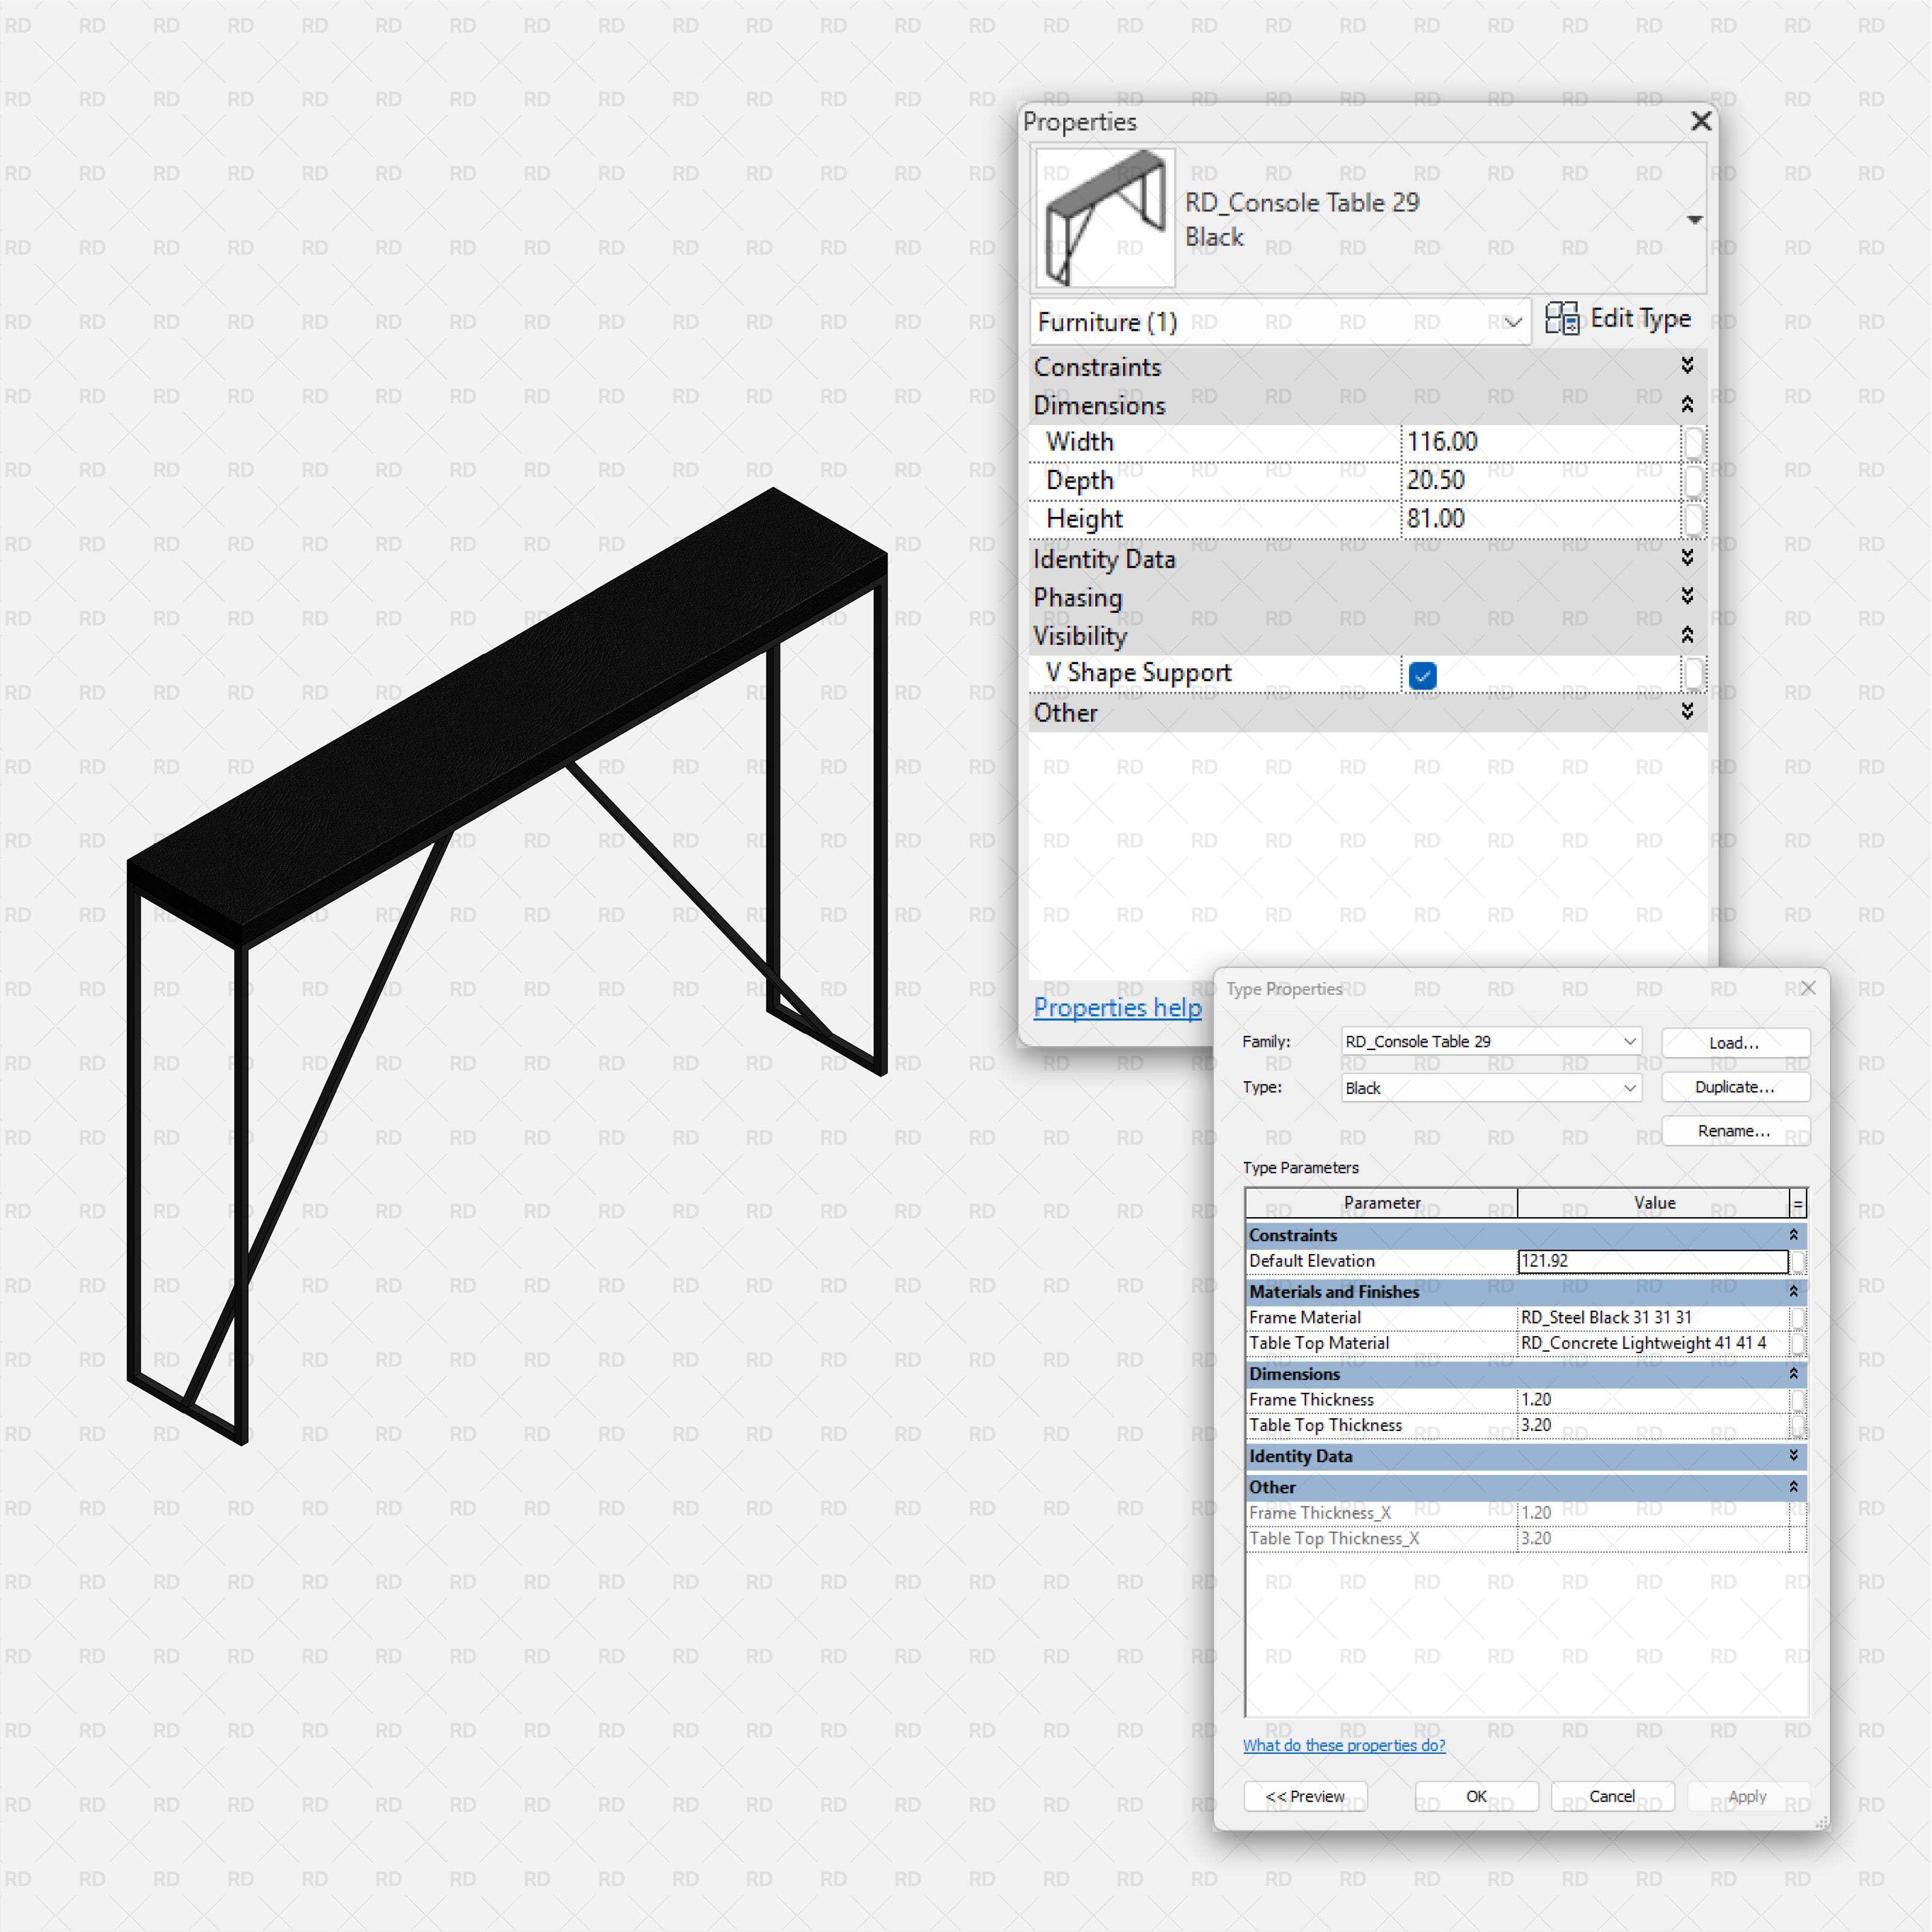Click the associate button next to V Shape Support

coord(1695,674)
